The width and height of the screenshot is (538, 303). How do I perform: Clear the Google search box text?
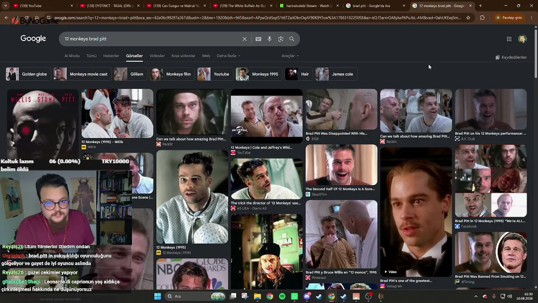click(x=245, y=39)
